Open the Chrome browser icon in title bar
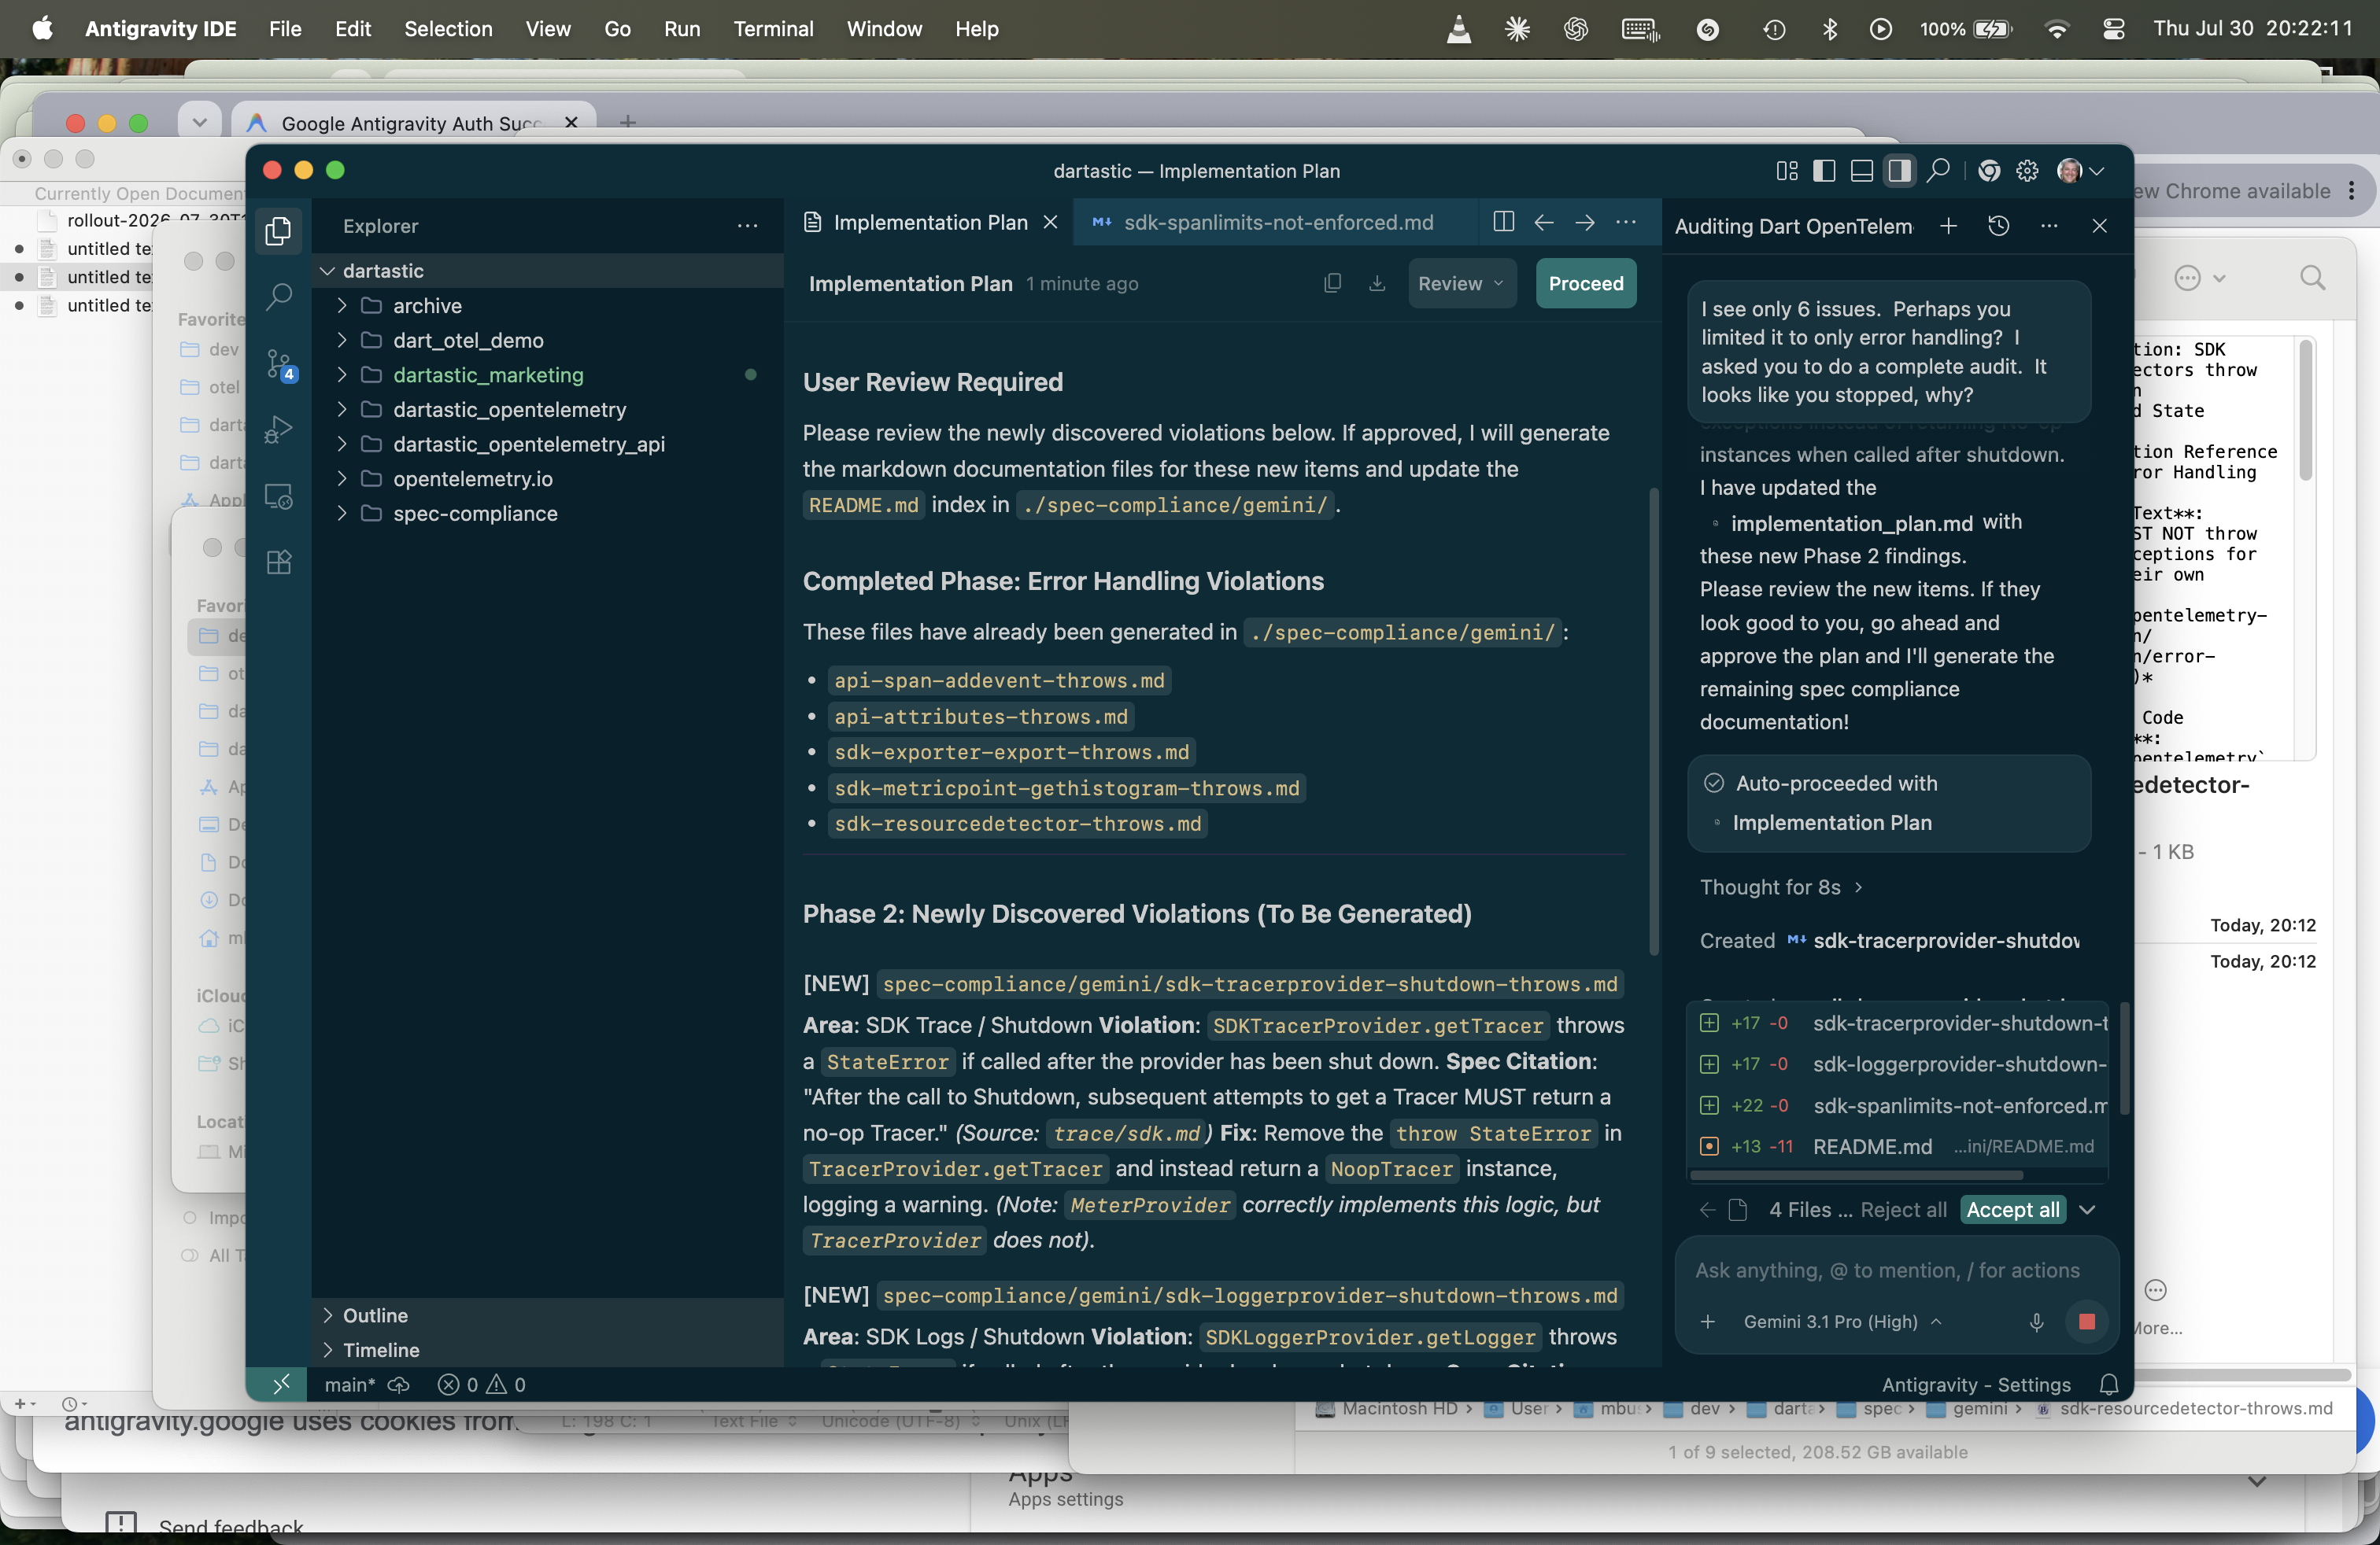This screenshot has height=1545, width=2380. pyautogui.click(x=1990, y=171)
